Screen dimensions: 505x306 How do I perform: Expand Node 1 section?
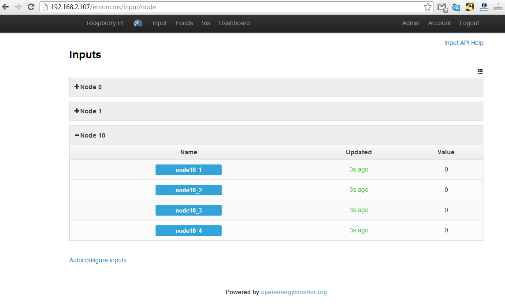click(x=276, y=111)
